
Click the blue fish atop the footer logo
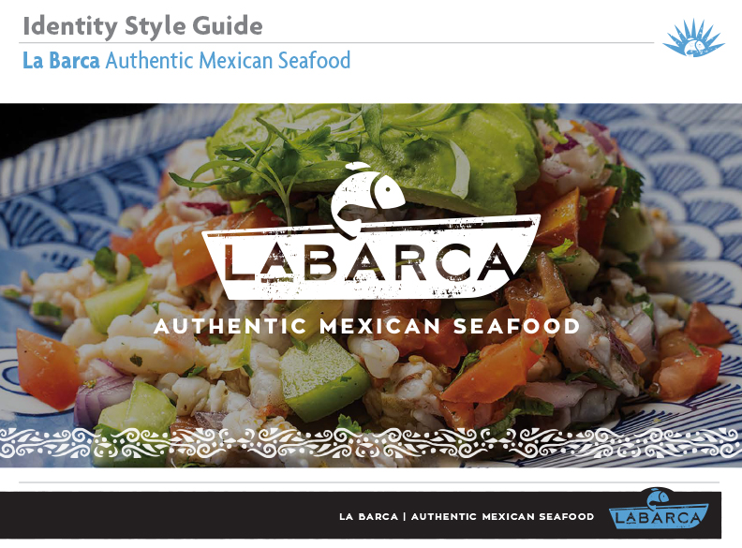[659, 496]
